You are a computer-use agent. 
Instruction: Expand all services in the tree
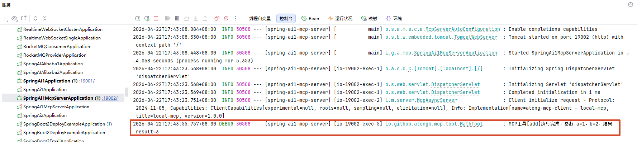coord(35,18)
